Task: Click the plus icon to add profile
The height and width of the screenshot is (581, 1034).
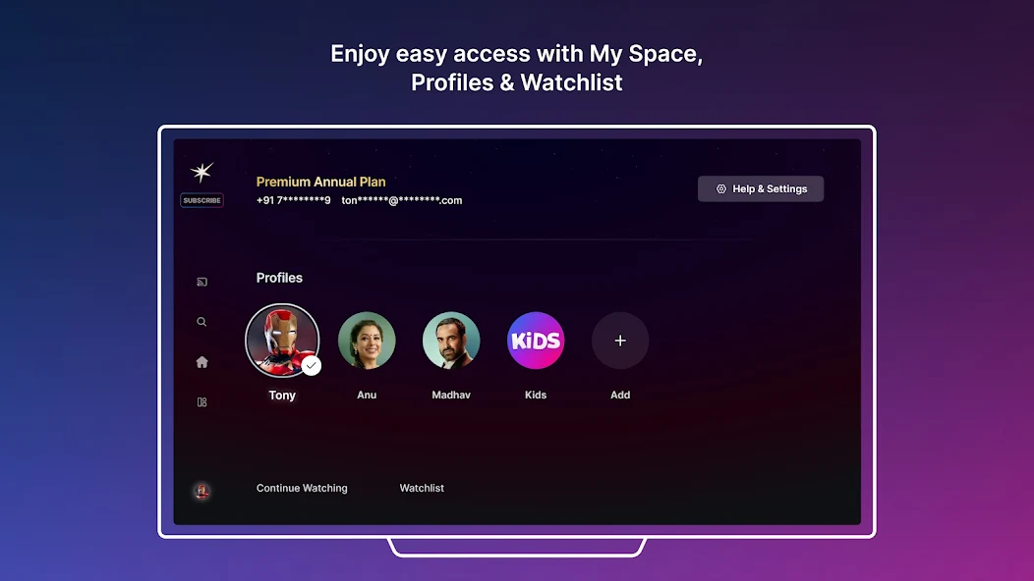Action: (620, 341)
